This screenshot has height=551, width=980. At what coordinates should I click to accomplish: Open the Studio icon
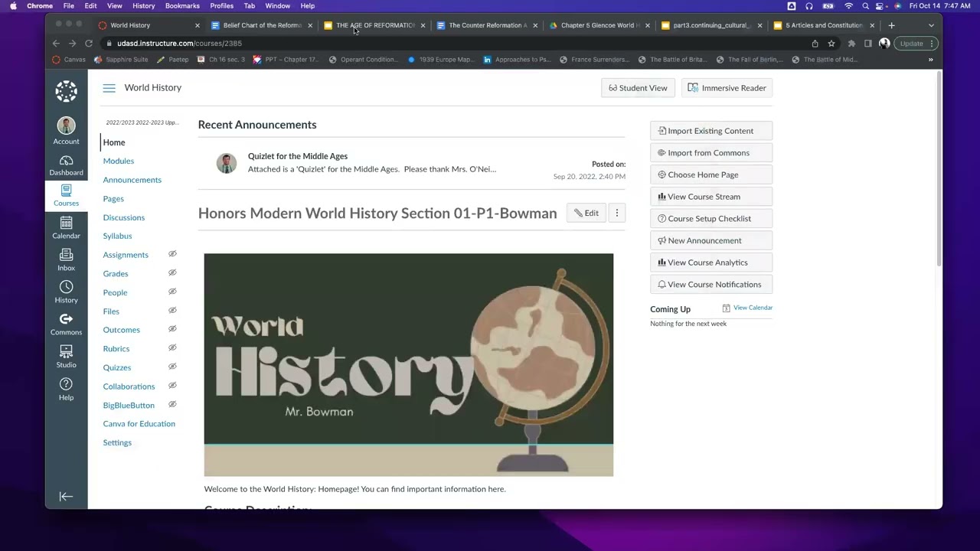(x=66, y=351)
